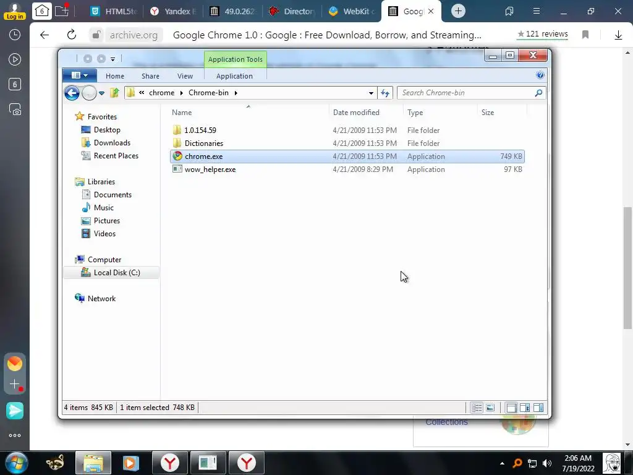Screen dimensions: 633x475
Task: Switch to the Yandex browser tab
Action: coord(174,11)
